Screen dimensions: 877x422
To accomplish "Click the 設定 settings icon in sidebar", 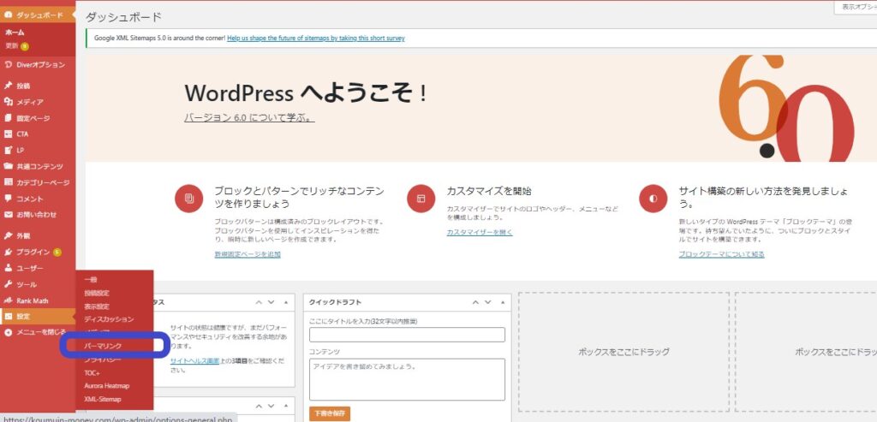I will pyautogui.click(x=8, y=317).
